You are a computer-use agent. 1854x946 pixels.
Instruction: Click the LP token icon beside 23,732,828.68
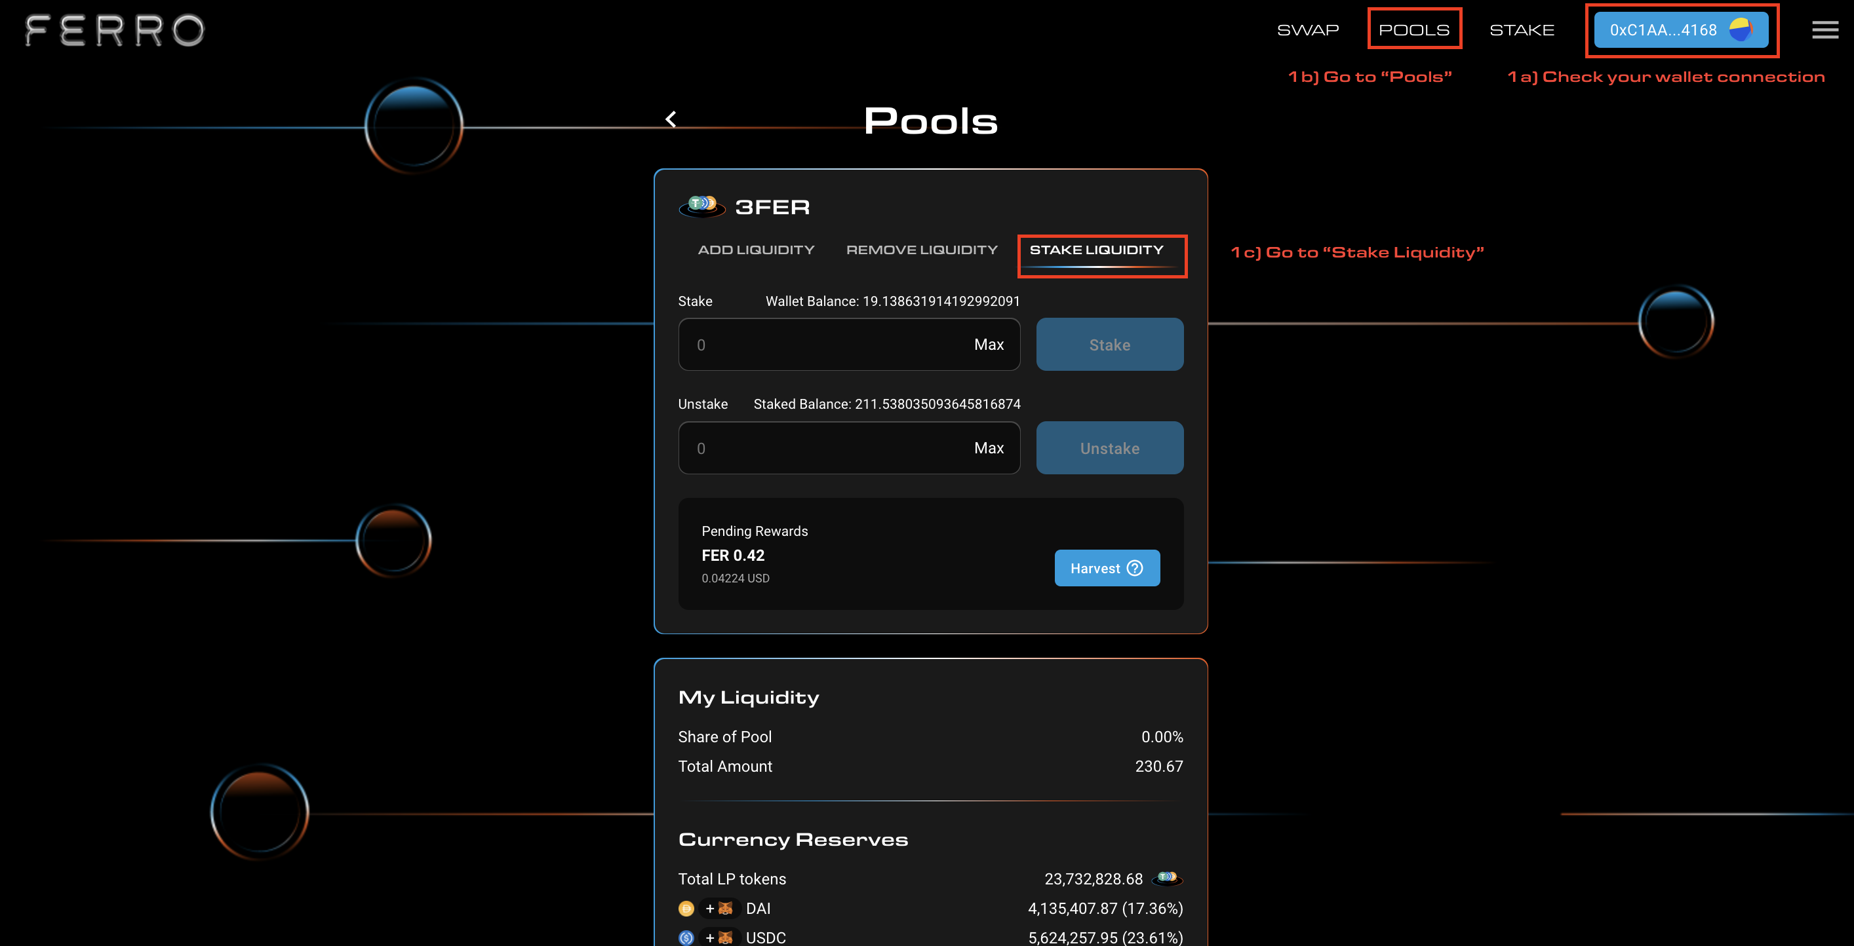(1168, 879)
